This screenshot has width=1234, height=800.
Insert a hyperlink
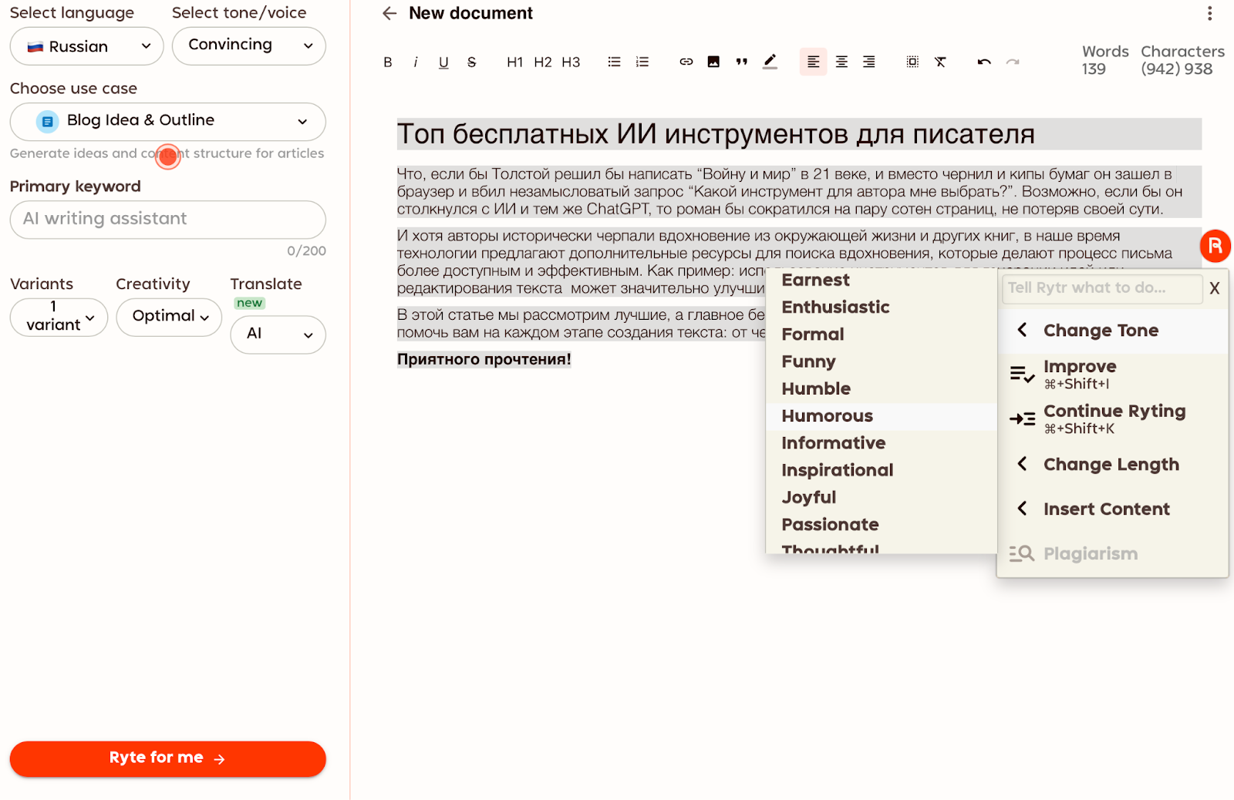point(686,62)
